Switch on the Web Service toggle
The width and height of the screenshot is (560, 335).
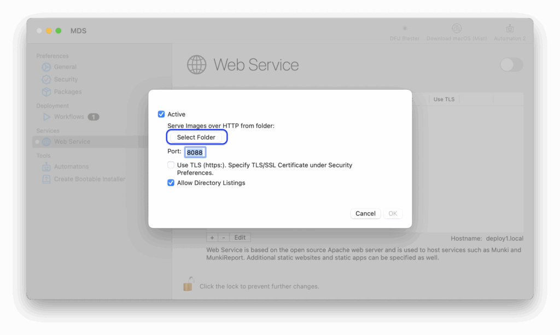[511, 65]
